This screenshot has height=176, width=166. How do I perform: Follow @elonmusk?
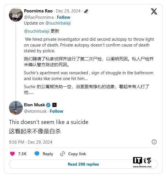(x=56, y=111)
